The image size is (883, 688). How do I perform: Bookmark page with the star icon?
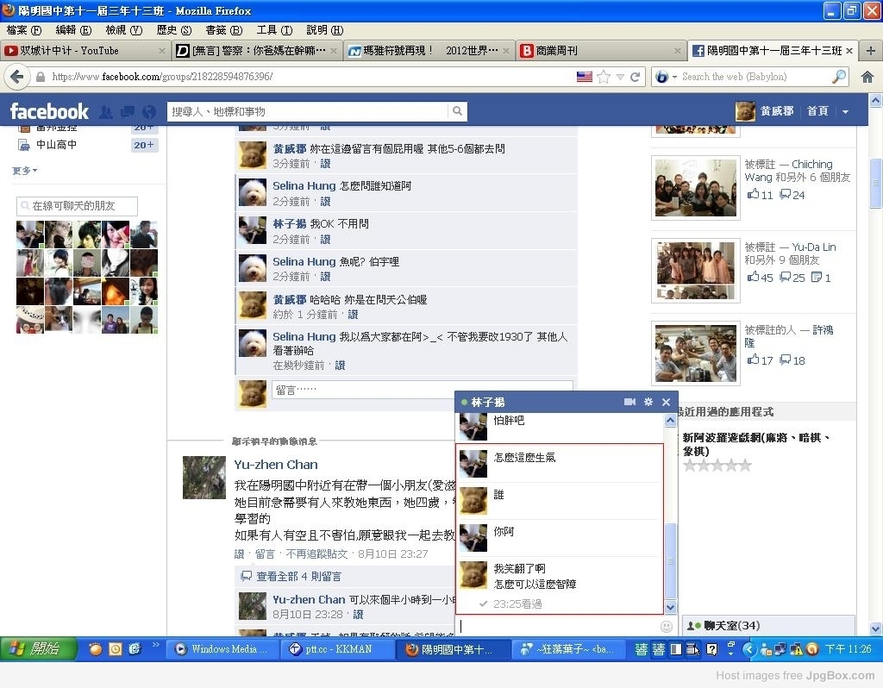click(604, 77)
